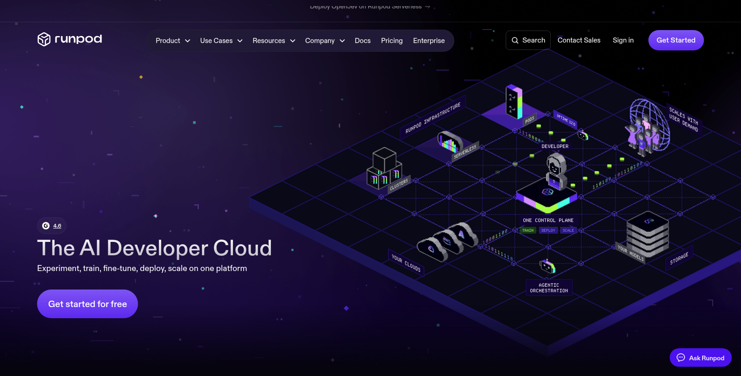Click the TRAIN tag under One Control Plane
Viewport: 741px width, 376px height.
528,230
